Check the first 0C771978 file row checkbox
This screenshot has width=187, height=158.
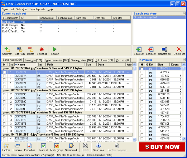click(x=4, y=116)
